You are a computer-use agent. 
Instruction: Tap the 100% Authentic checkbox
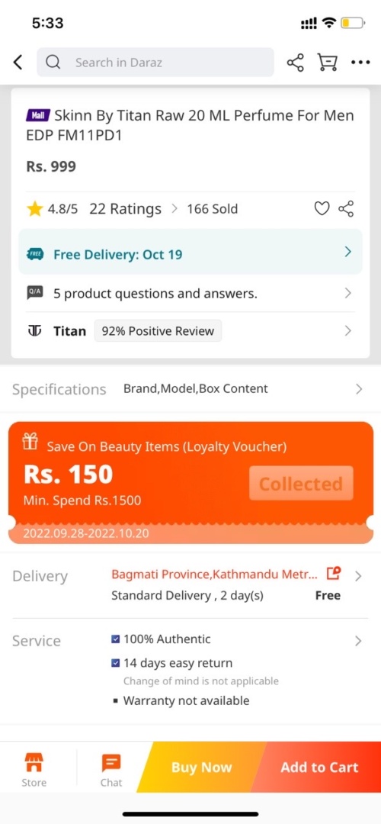coord(116,639)
